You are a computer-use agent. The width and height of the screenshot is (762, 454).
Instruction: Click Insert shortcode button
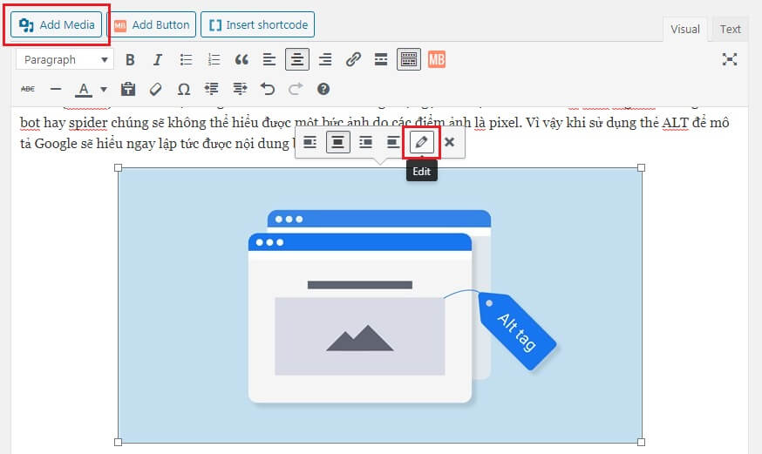pos(257,24)
